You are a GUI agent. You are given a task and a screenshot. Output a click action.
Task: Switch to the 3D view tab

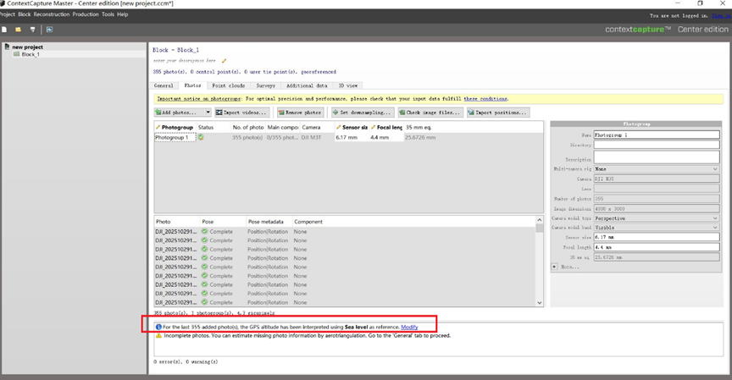click(348, 85)
